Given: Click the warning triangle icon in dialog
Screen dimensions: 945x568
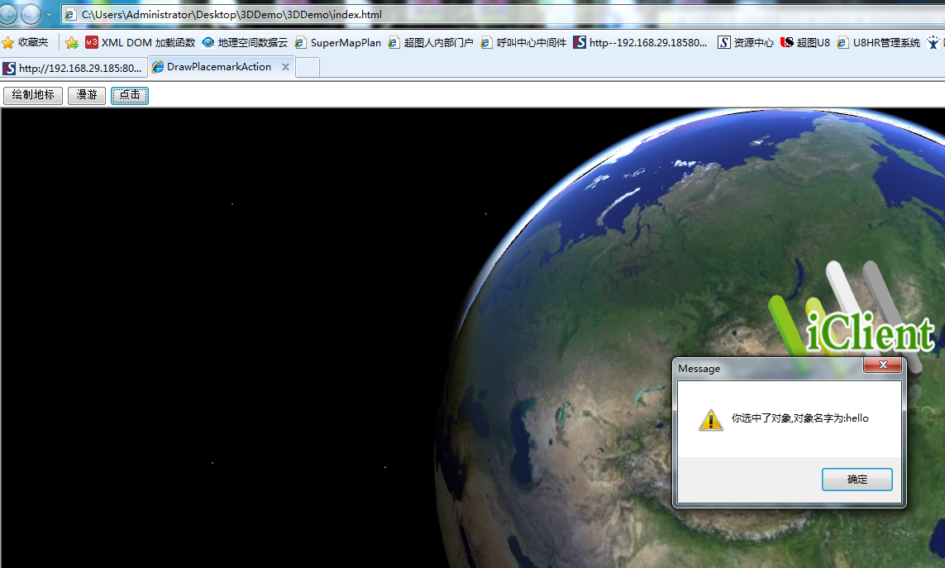Looking at the screenshot, I should click(711, 419).
